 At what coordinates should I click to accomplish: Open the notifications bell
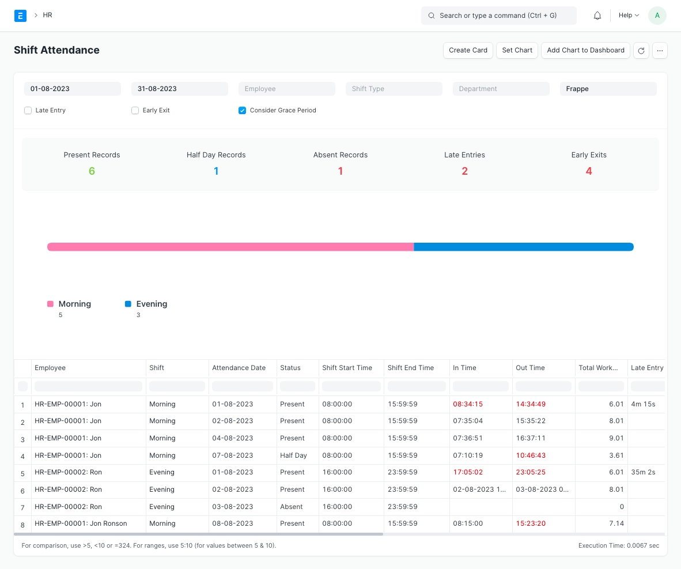[597, 16]
